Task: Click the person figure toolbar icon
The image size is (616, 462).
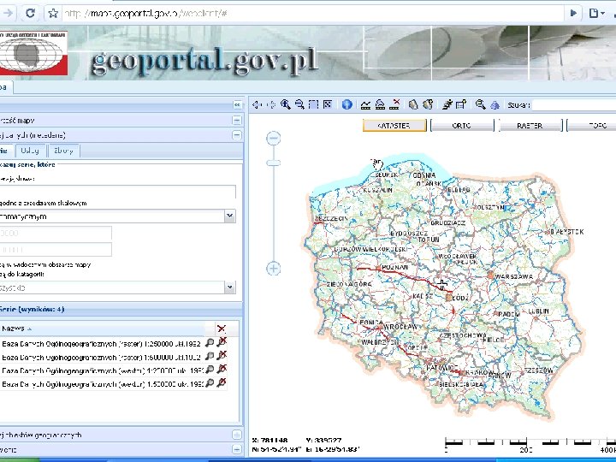Action: click(x=447, y=104)
